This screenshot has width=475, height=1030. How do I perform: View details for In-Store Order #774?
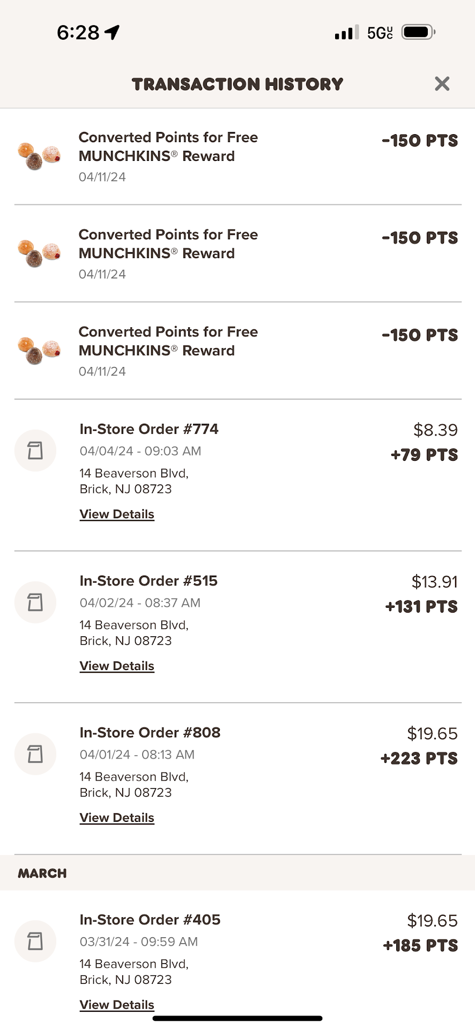(x=117, y=514)
